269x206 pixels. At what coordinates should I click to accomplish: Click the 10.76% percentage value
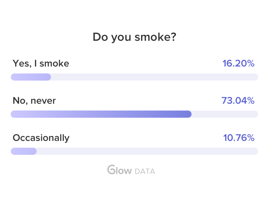pos(238,138)
